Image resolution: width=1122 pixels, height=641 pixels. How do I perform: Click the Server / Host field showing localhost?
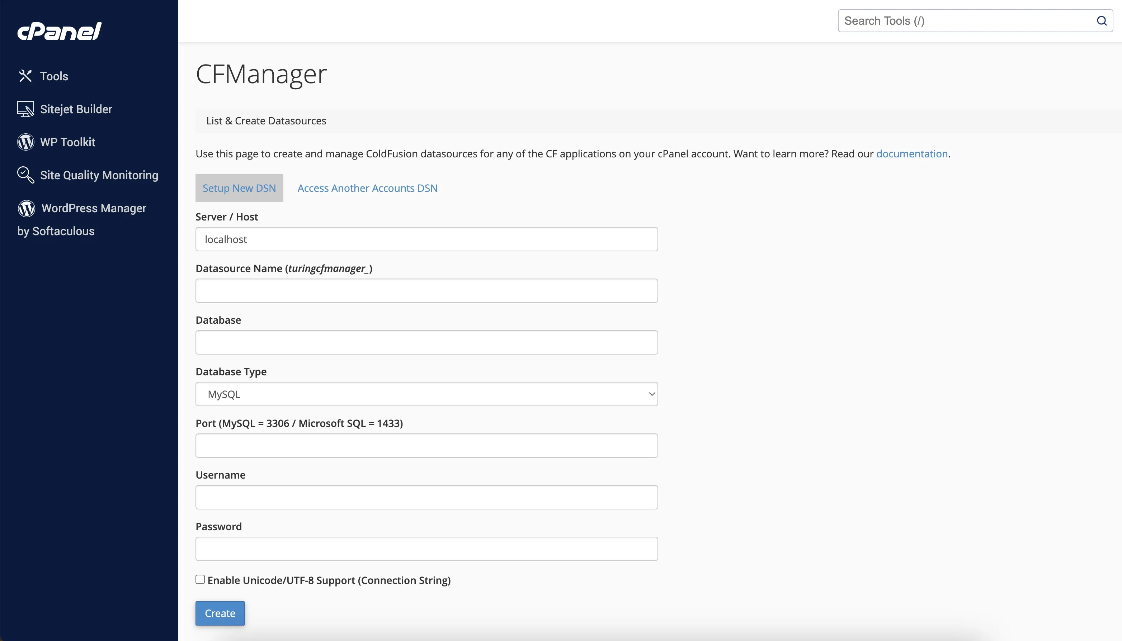tap(426, 239)
